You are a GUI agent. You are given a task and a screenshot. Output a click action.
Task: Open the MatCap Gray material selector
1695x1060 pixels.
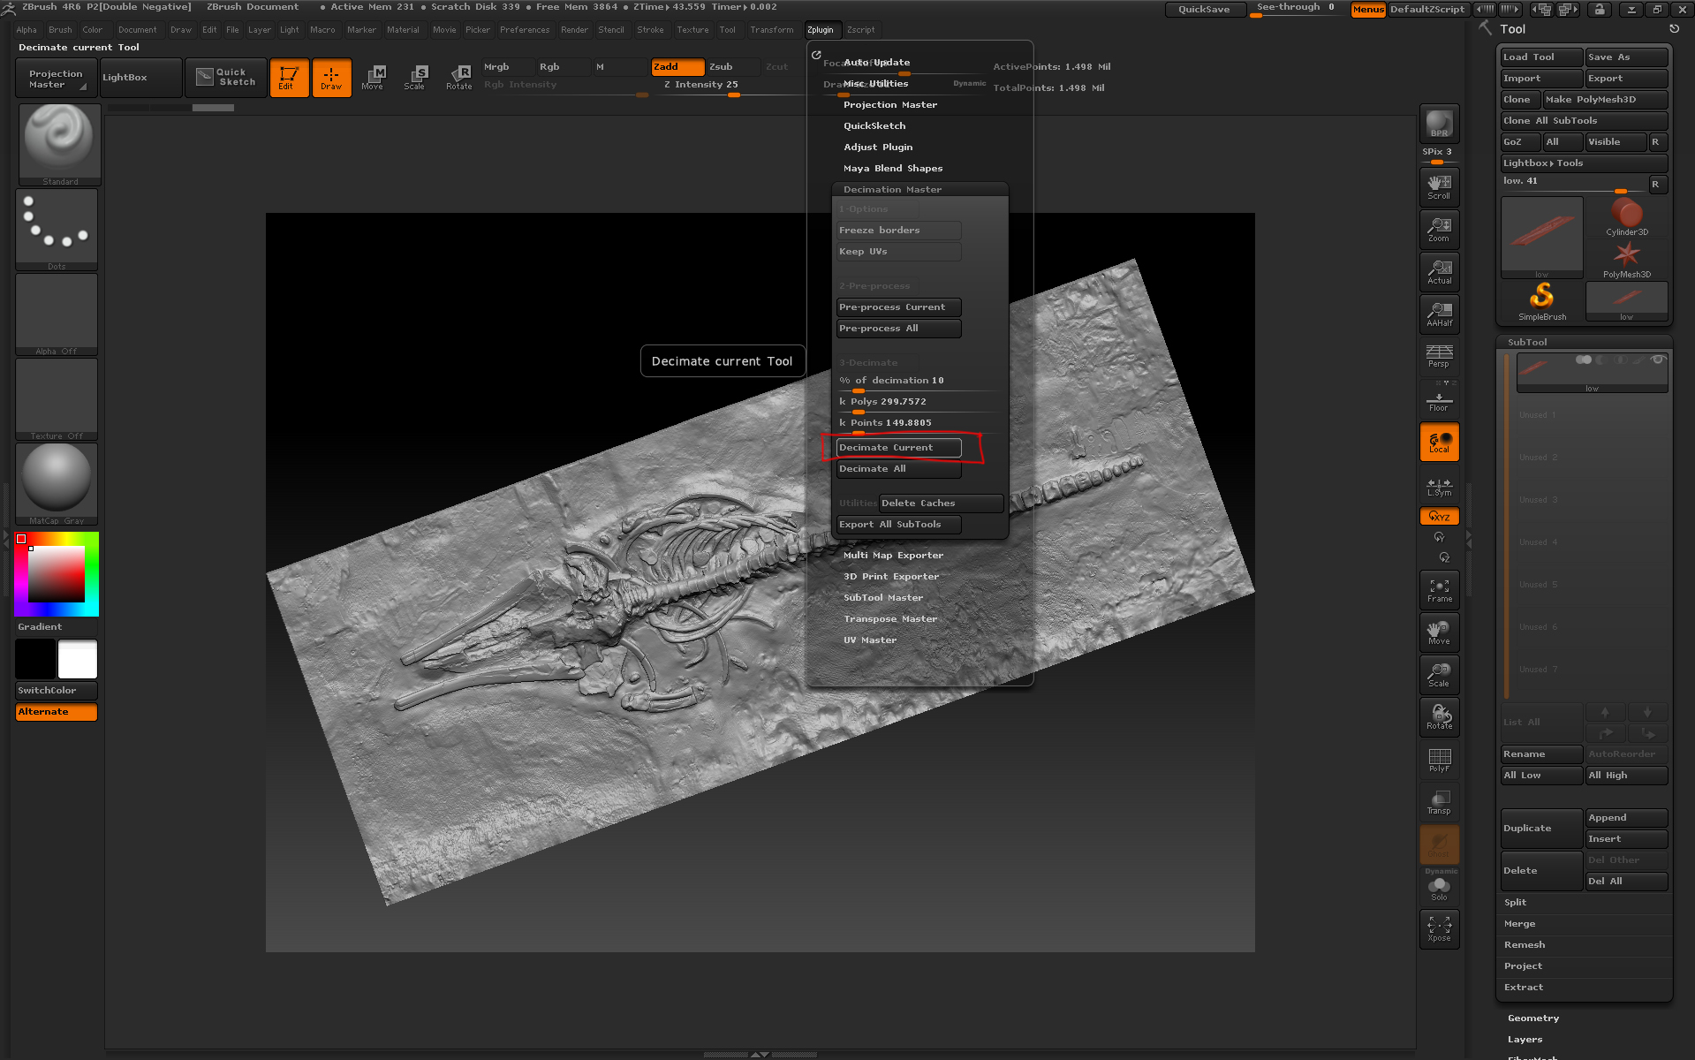pos(57,484)
